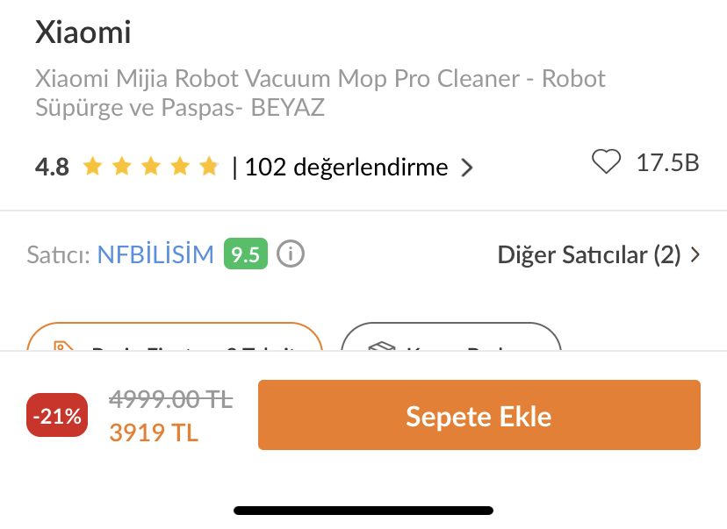Select the orange-outlined price chip
Screen dimensions: 727x529
tap(175, 337)
